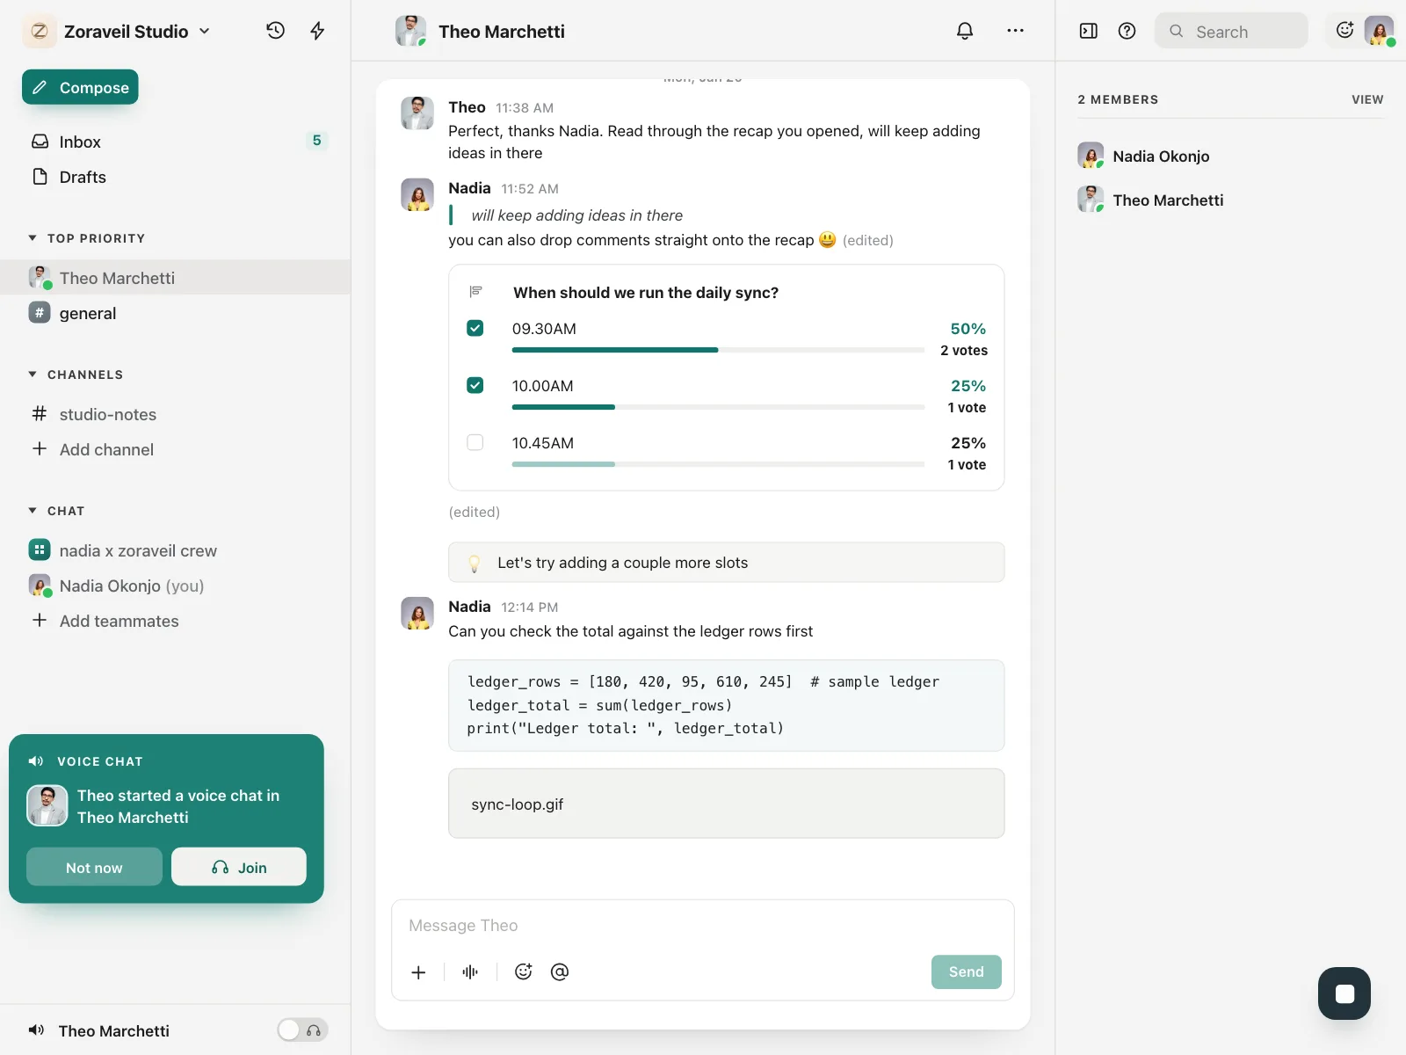Open the lightning bolt quick actions
This screenshot has height=1055, width=1406.
[317, 31]
